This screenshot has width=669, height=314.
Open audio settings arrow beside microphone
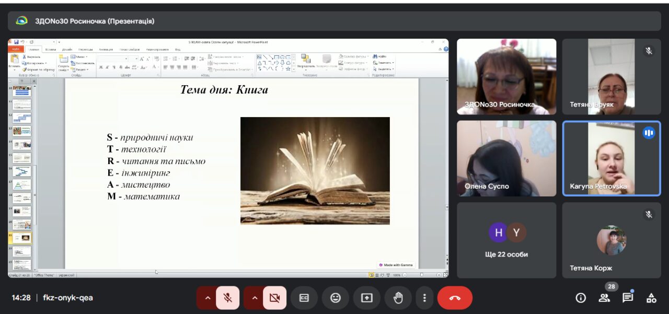point(207,298)
